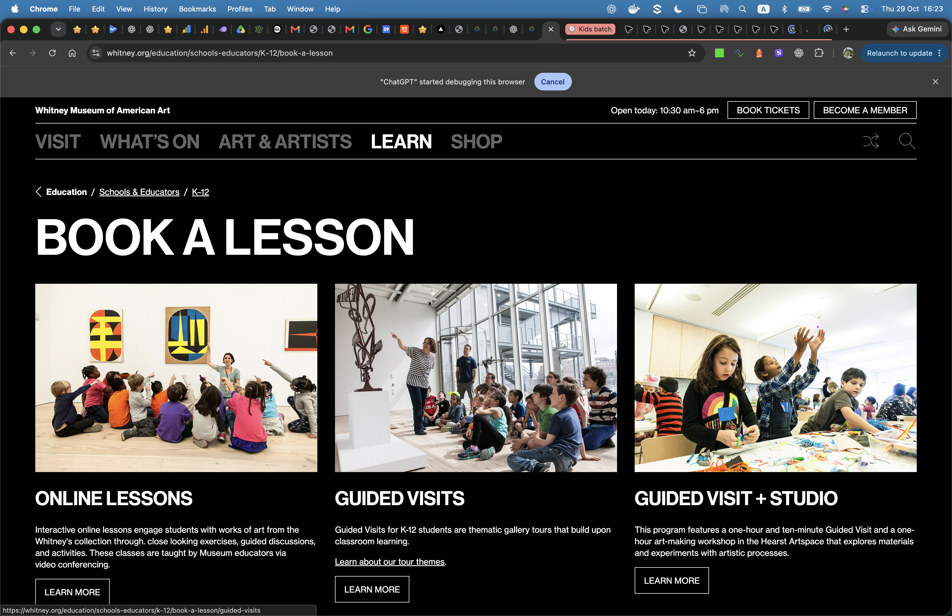Open the browser home page icon
Screen dimensions: 952x616
[x=72, y=53]
